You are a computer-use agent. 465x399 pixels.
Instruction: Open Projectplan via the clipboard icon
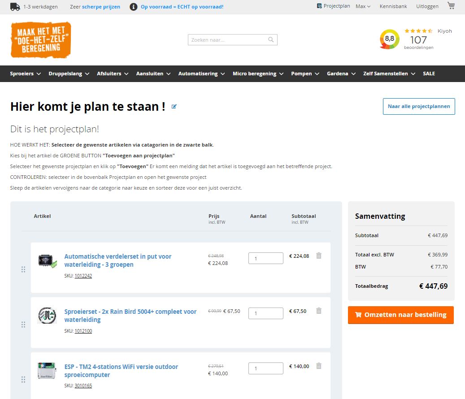[321, 6]
